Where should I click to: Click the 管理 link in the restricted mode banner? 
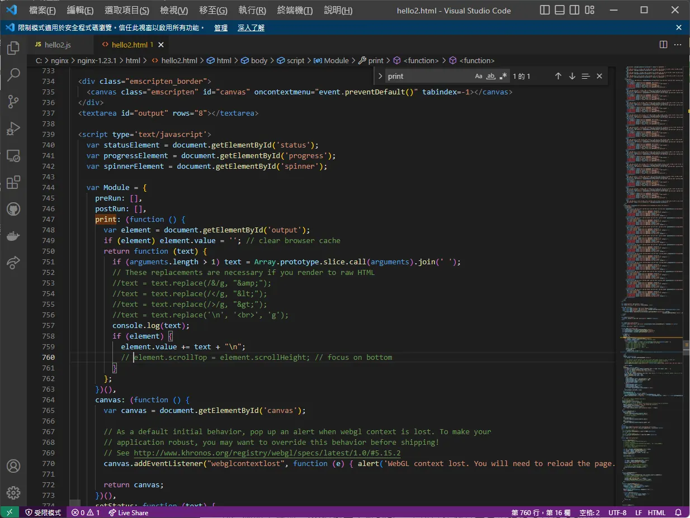pos(221,27)
